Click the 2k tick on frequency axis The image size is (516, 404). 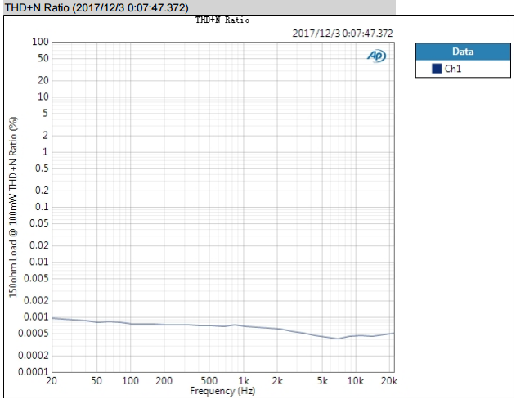(x=278, y=382)
